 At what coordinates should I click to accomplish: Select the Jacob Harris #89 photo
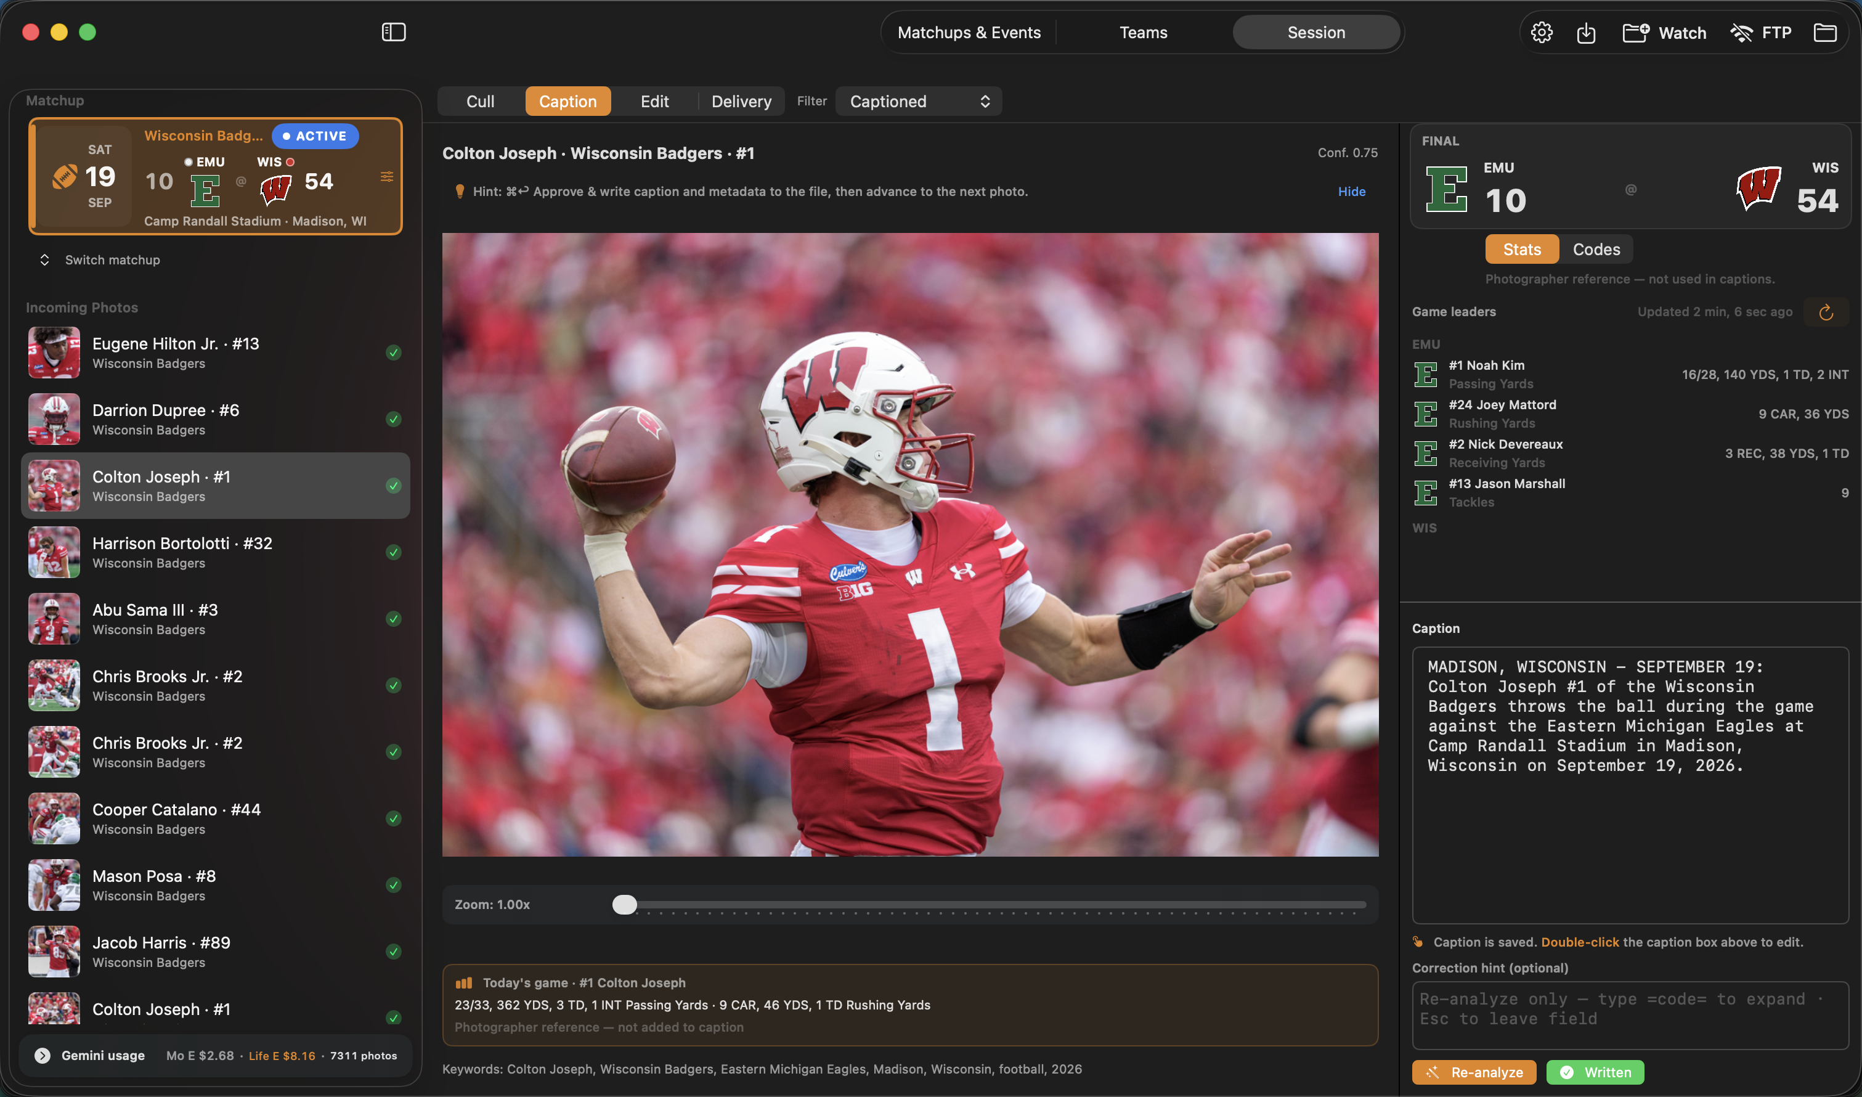216,952
